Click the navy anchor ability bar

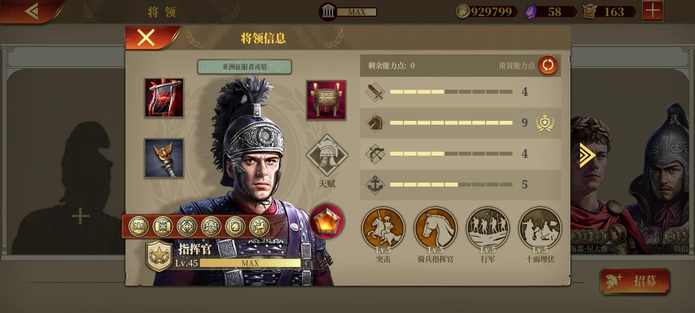pos(460,185)
